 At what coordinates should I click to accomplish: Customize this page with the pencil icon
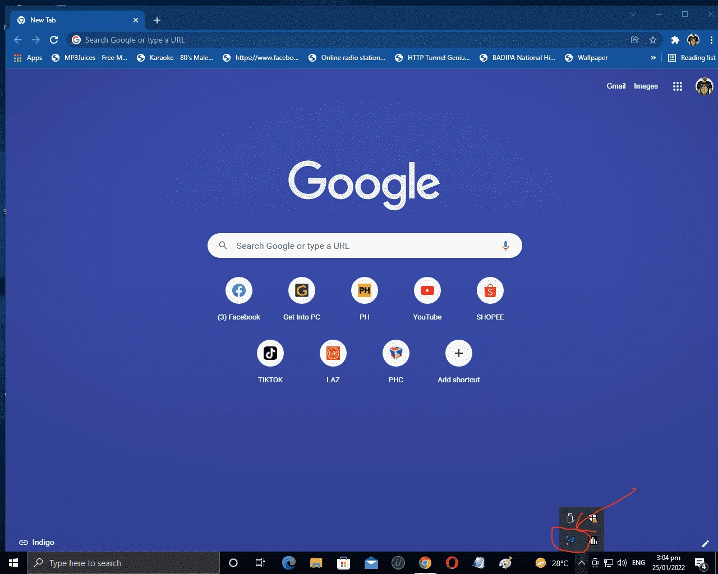(x=706, y=543)
